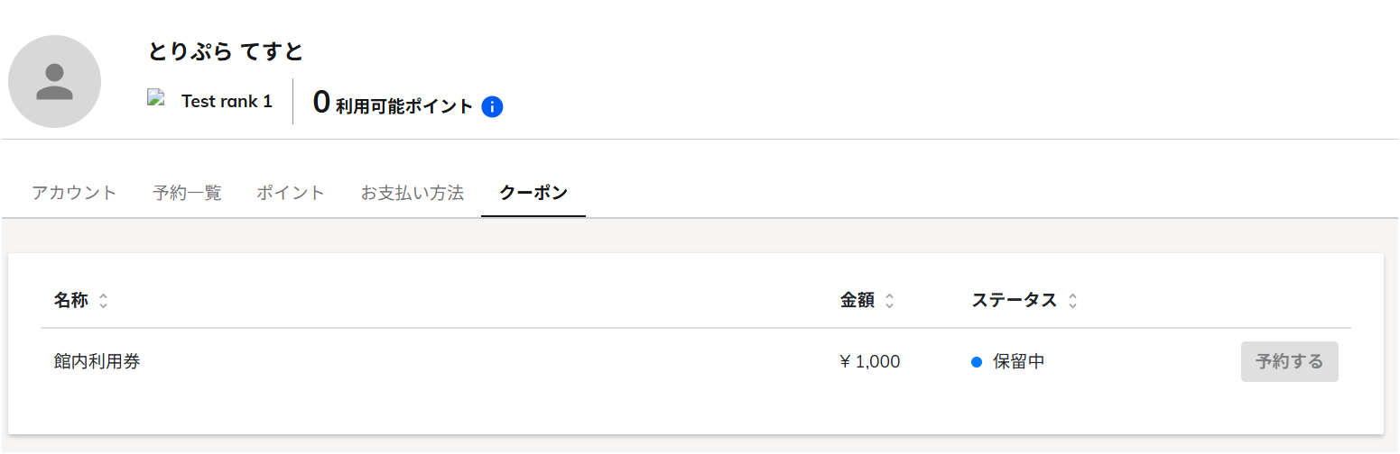Click the 保留中 status text
Screen dimensions: 1400x454
tap(1019, 362)
